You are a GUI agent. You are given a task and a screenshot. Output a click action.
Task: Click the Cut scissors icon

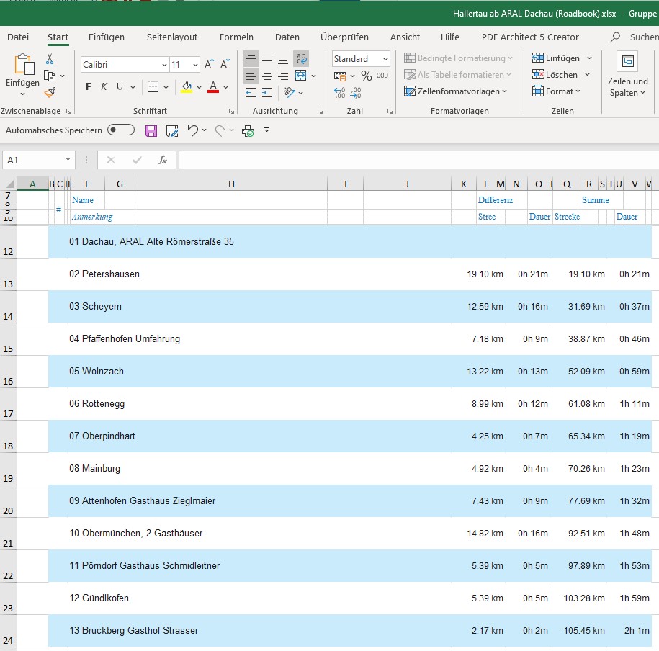tap(50, 59)
